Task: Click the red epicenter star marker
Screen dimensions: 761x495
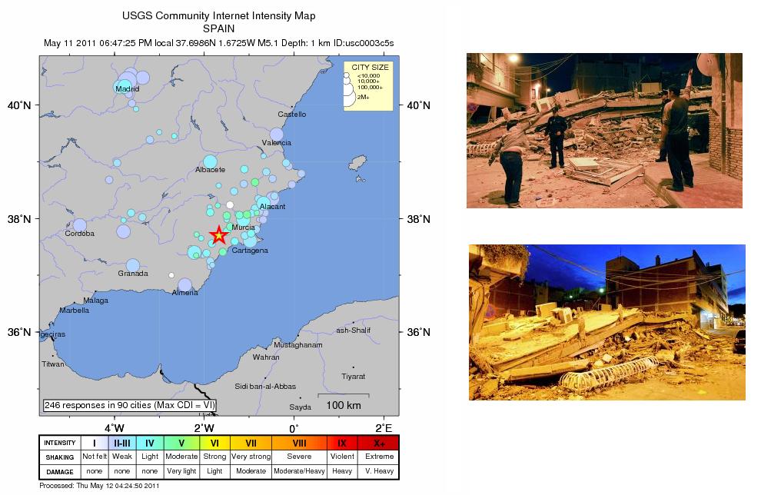Action: pyautogui.click(x=218, y=234)
